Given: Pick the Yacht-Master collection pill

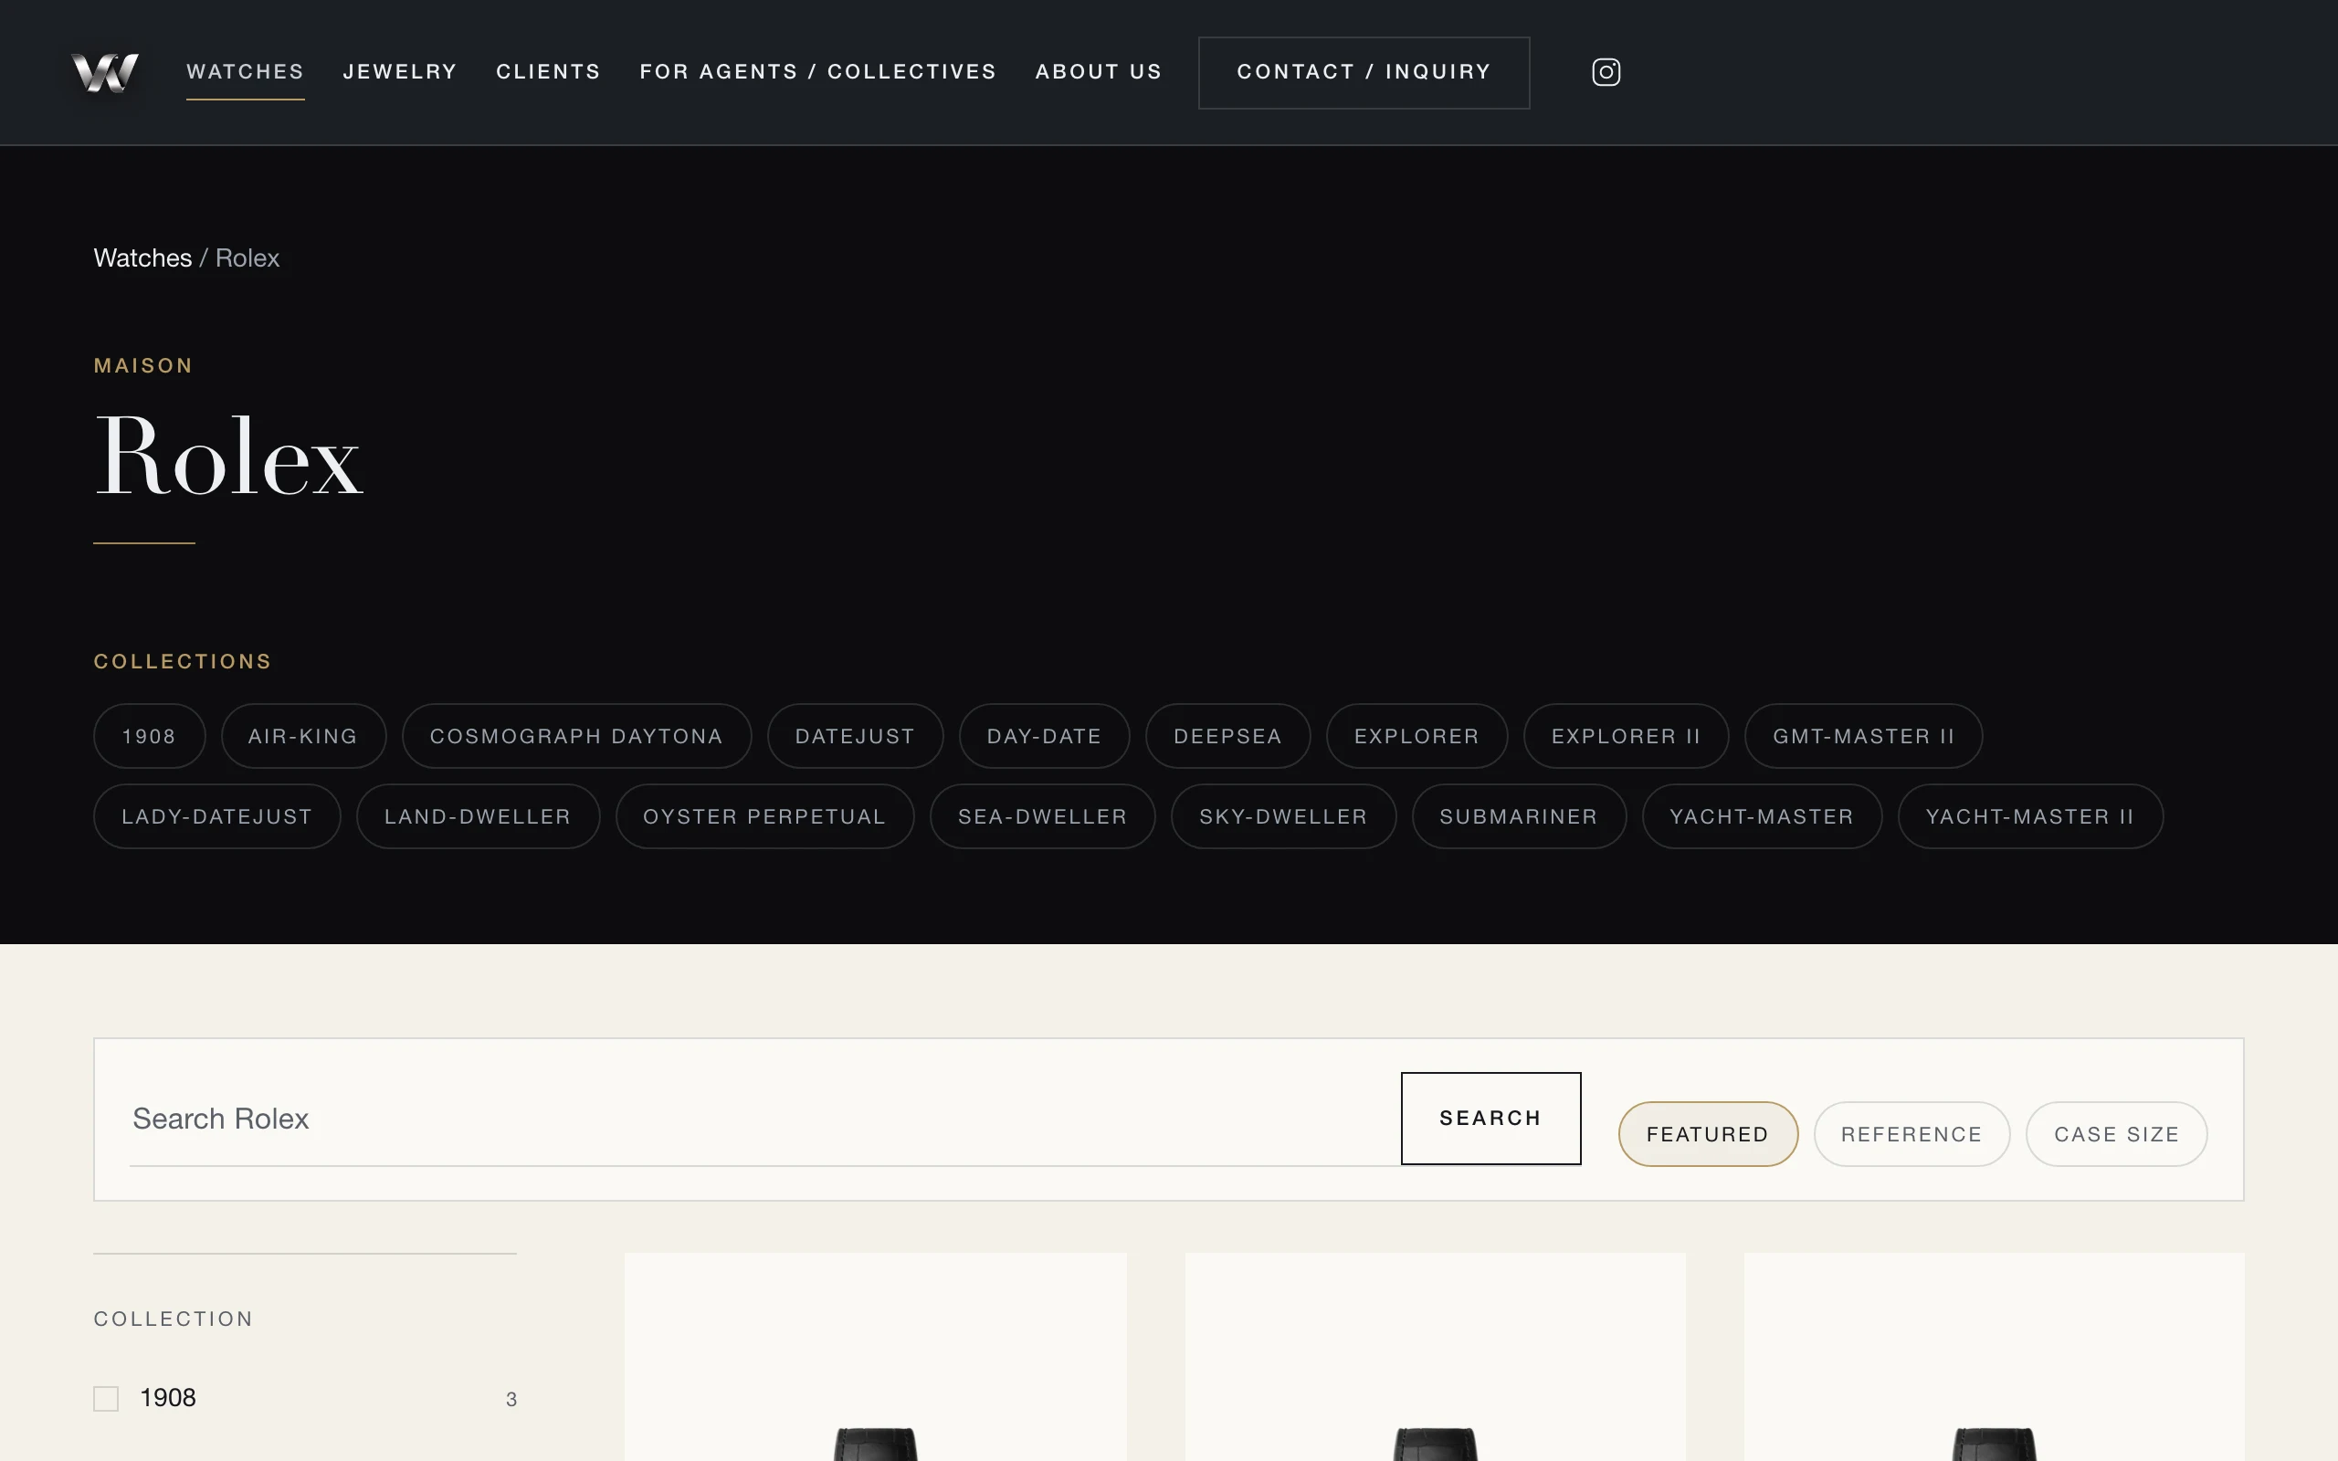Looking at the screenshot, I should coord(1763,816).
